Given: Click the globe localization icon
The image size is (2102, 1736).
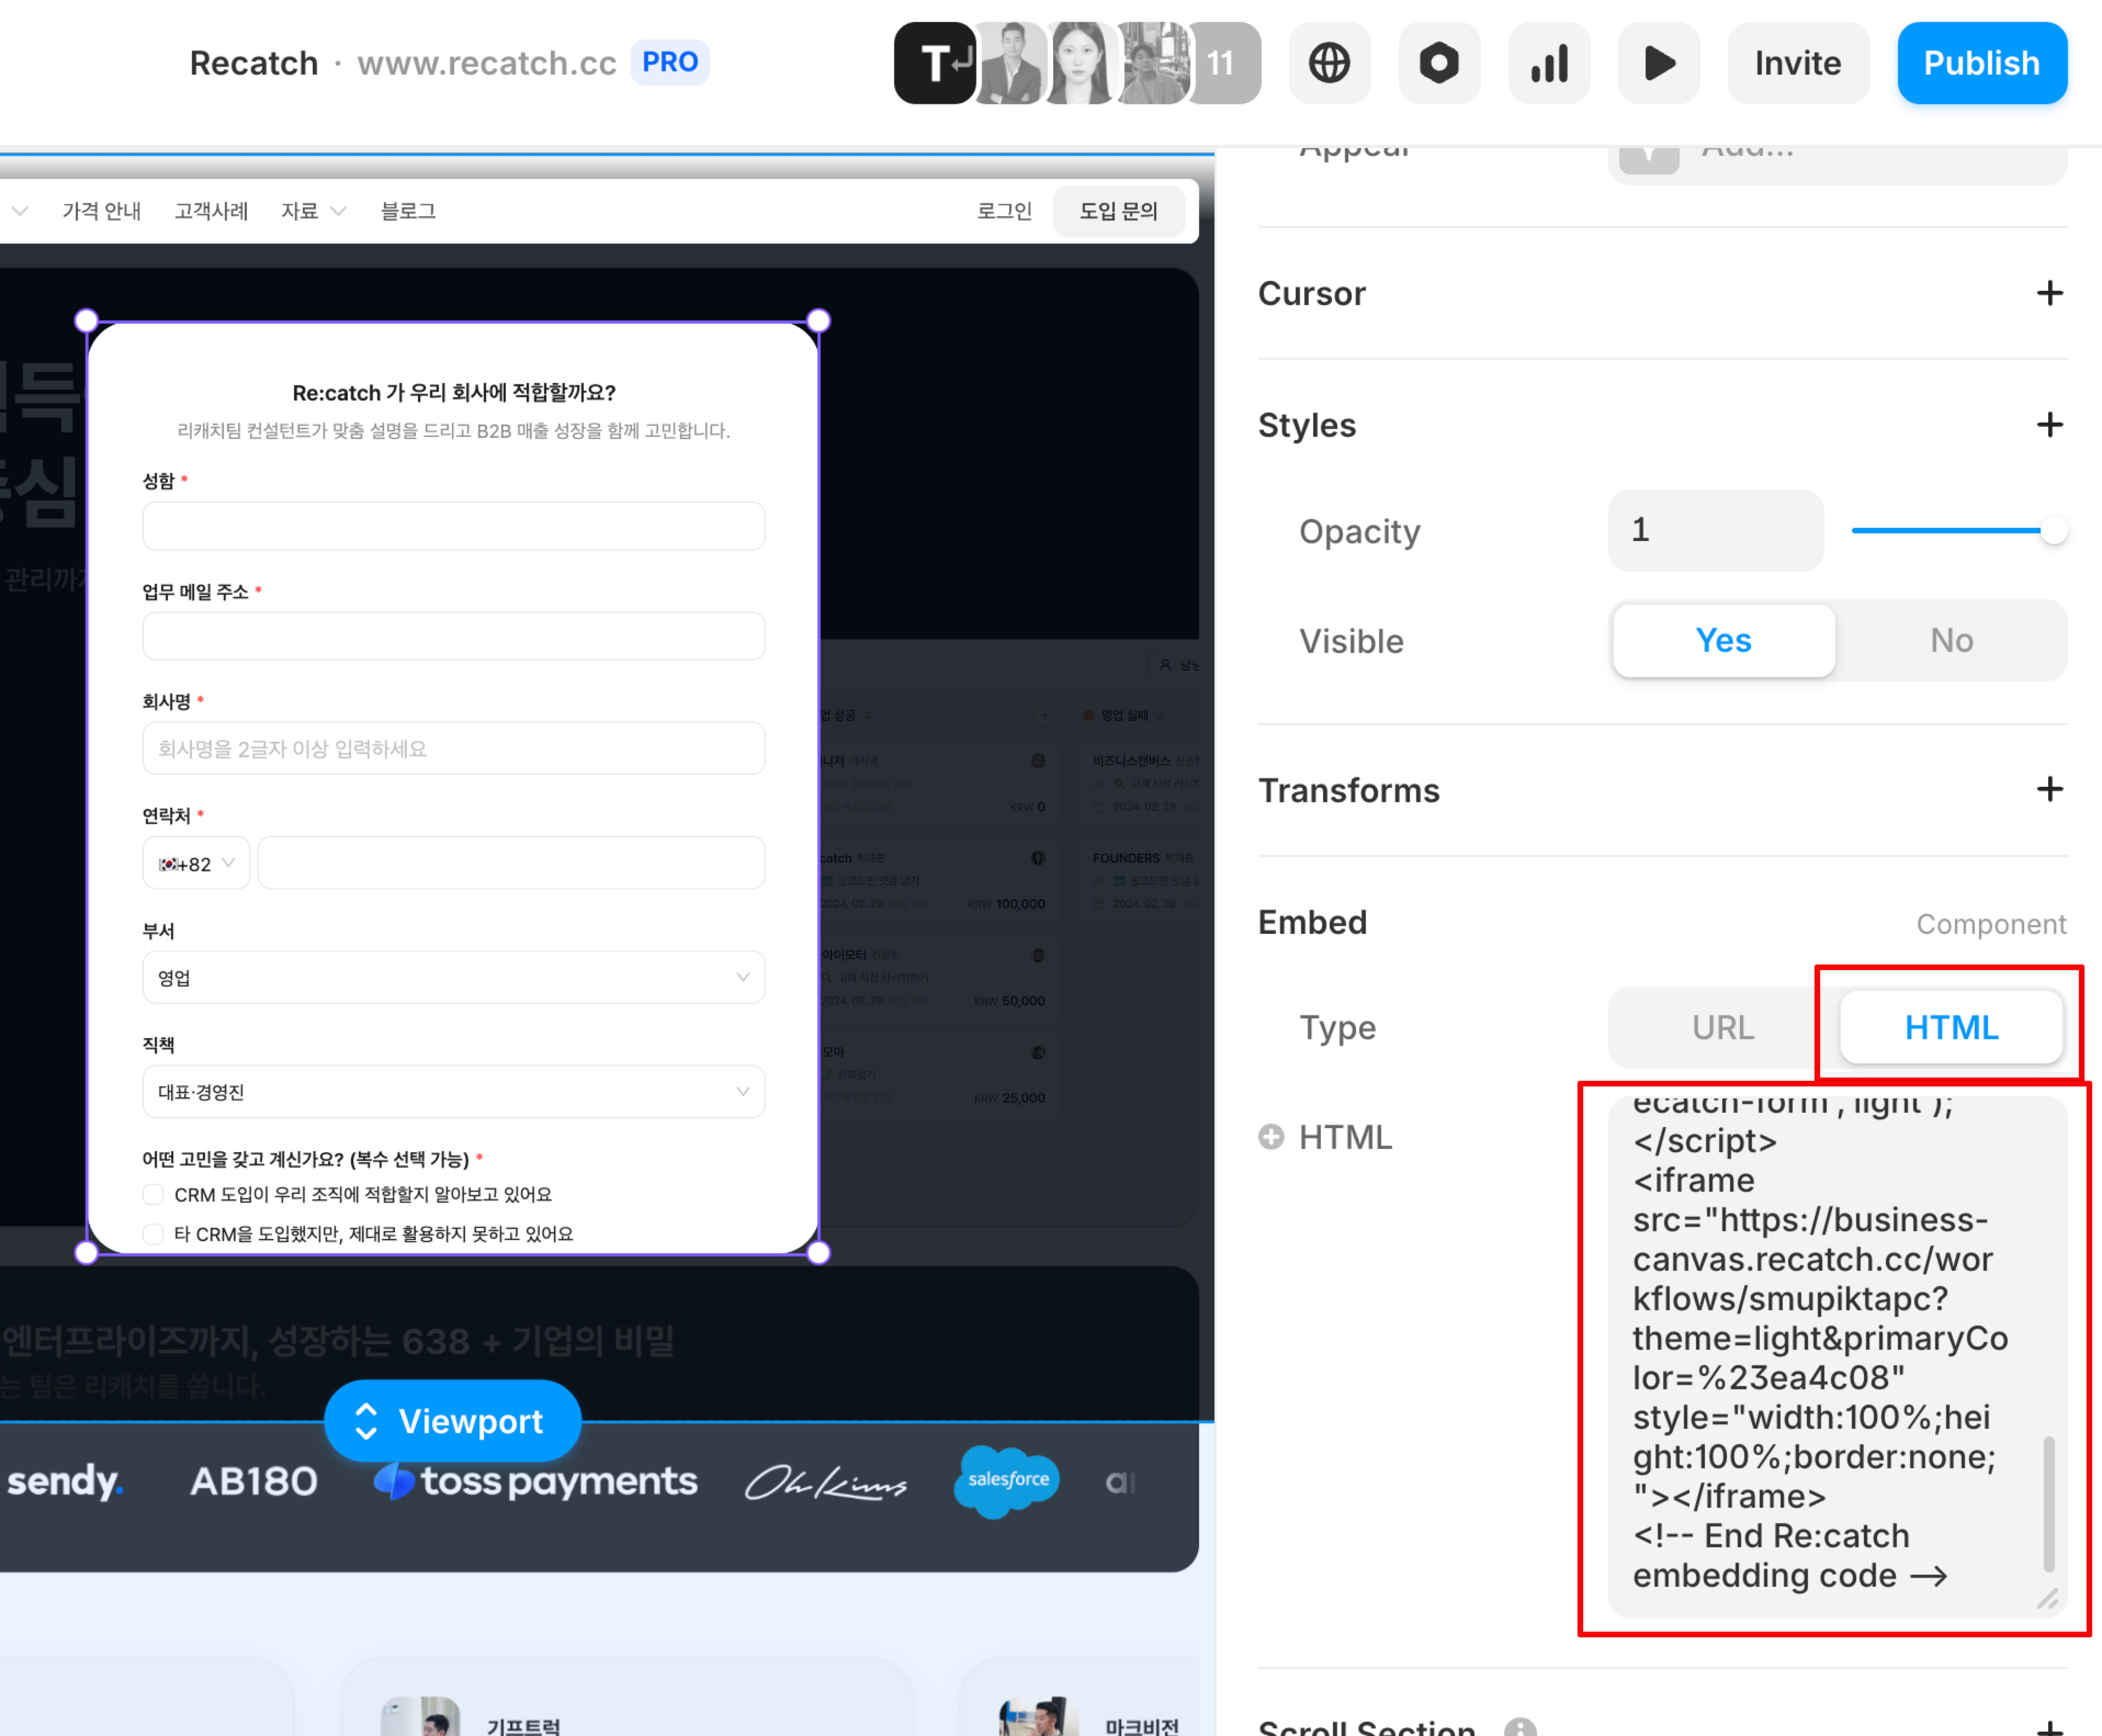Looking at the screenshot, I should 1329,63.
